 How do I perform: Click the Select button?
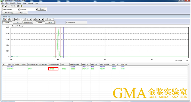(42, 9)
